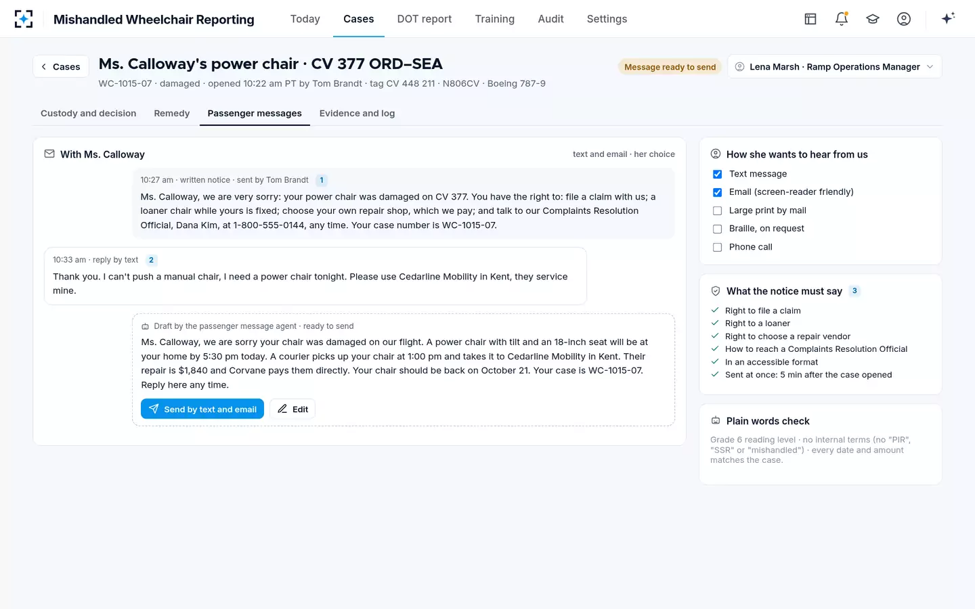Click the 10:27 am written notice message
This screenshot has width=975, height=609.
[404, 203]
